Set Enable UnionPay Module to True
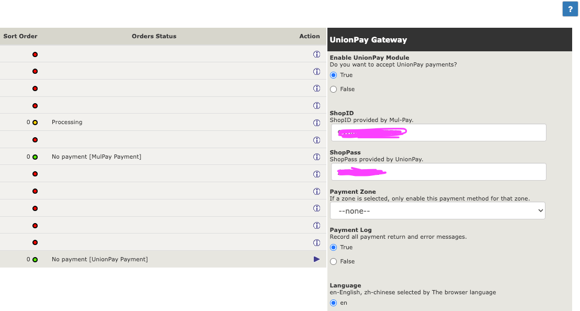This screenshot has width=580, height=311. coord(334,75)
